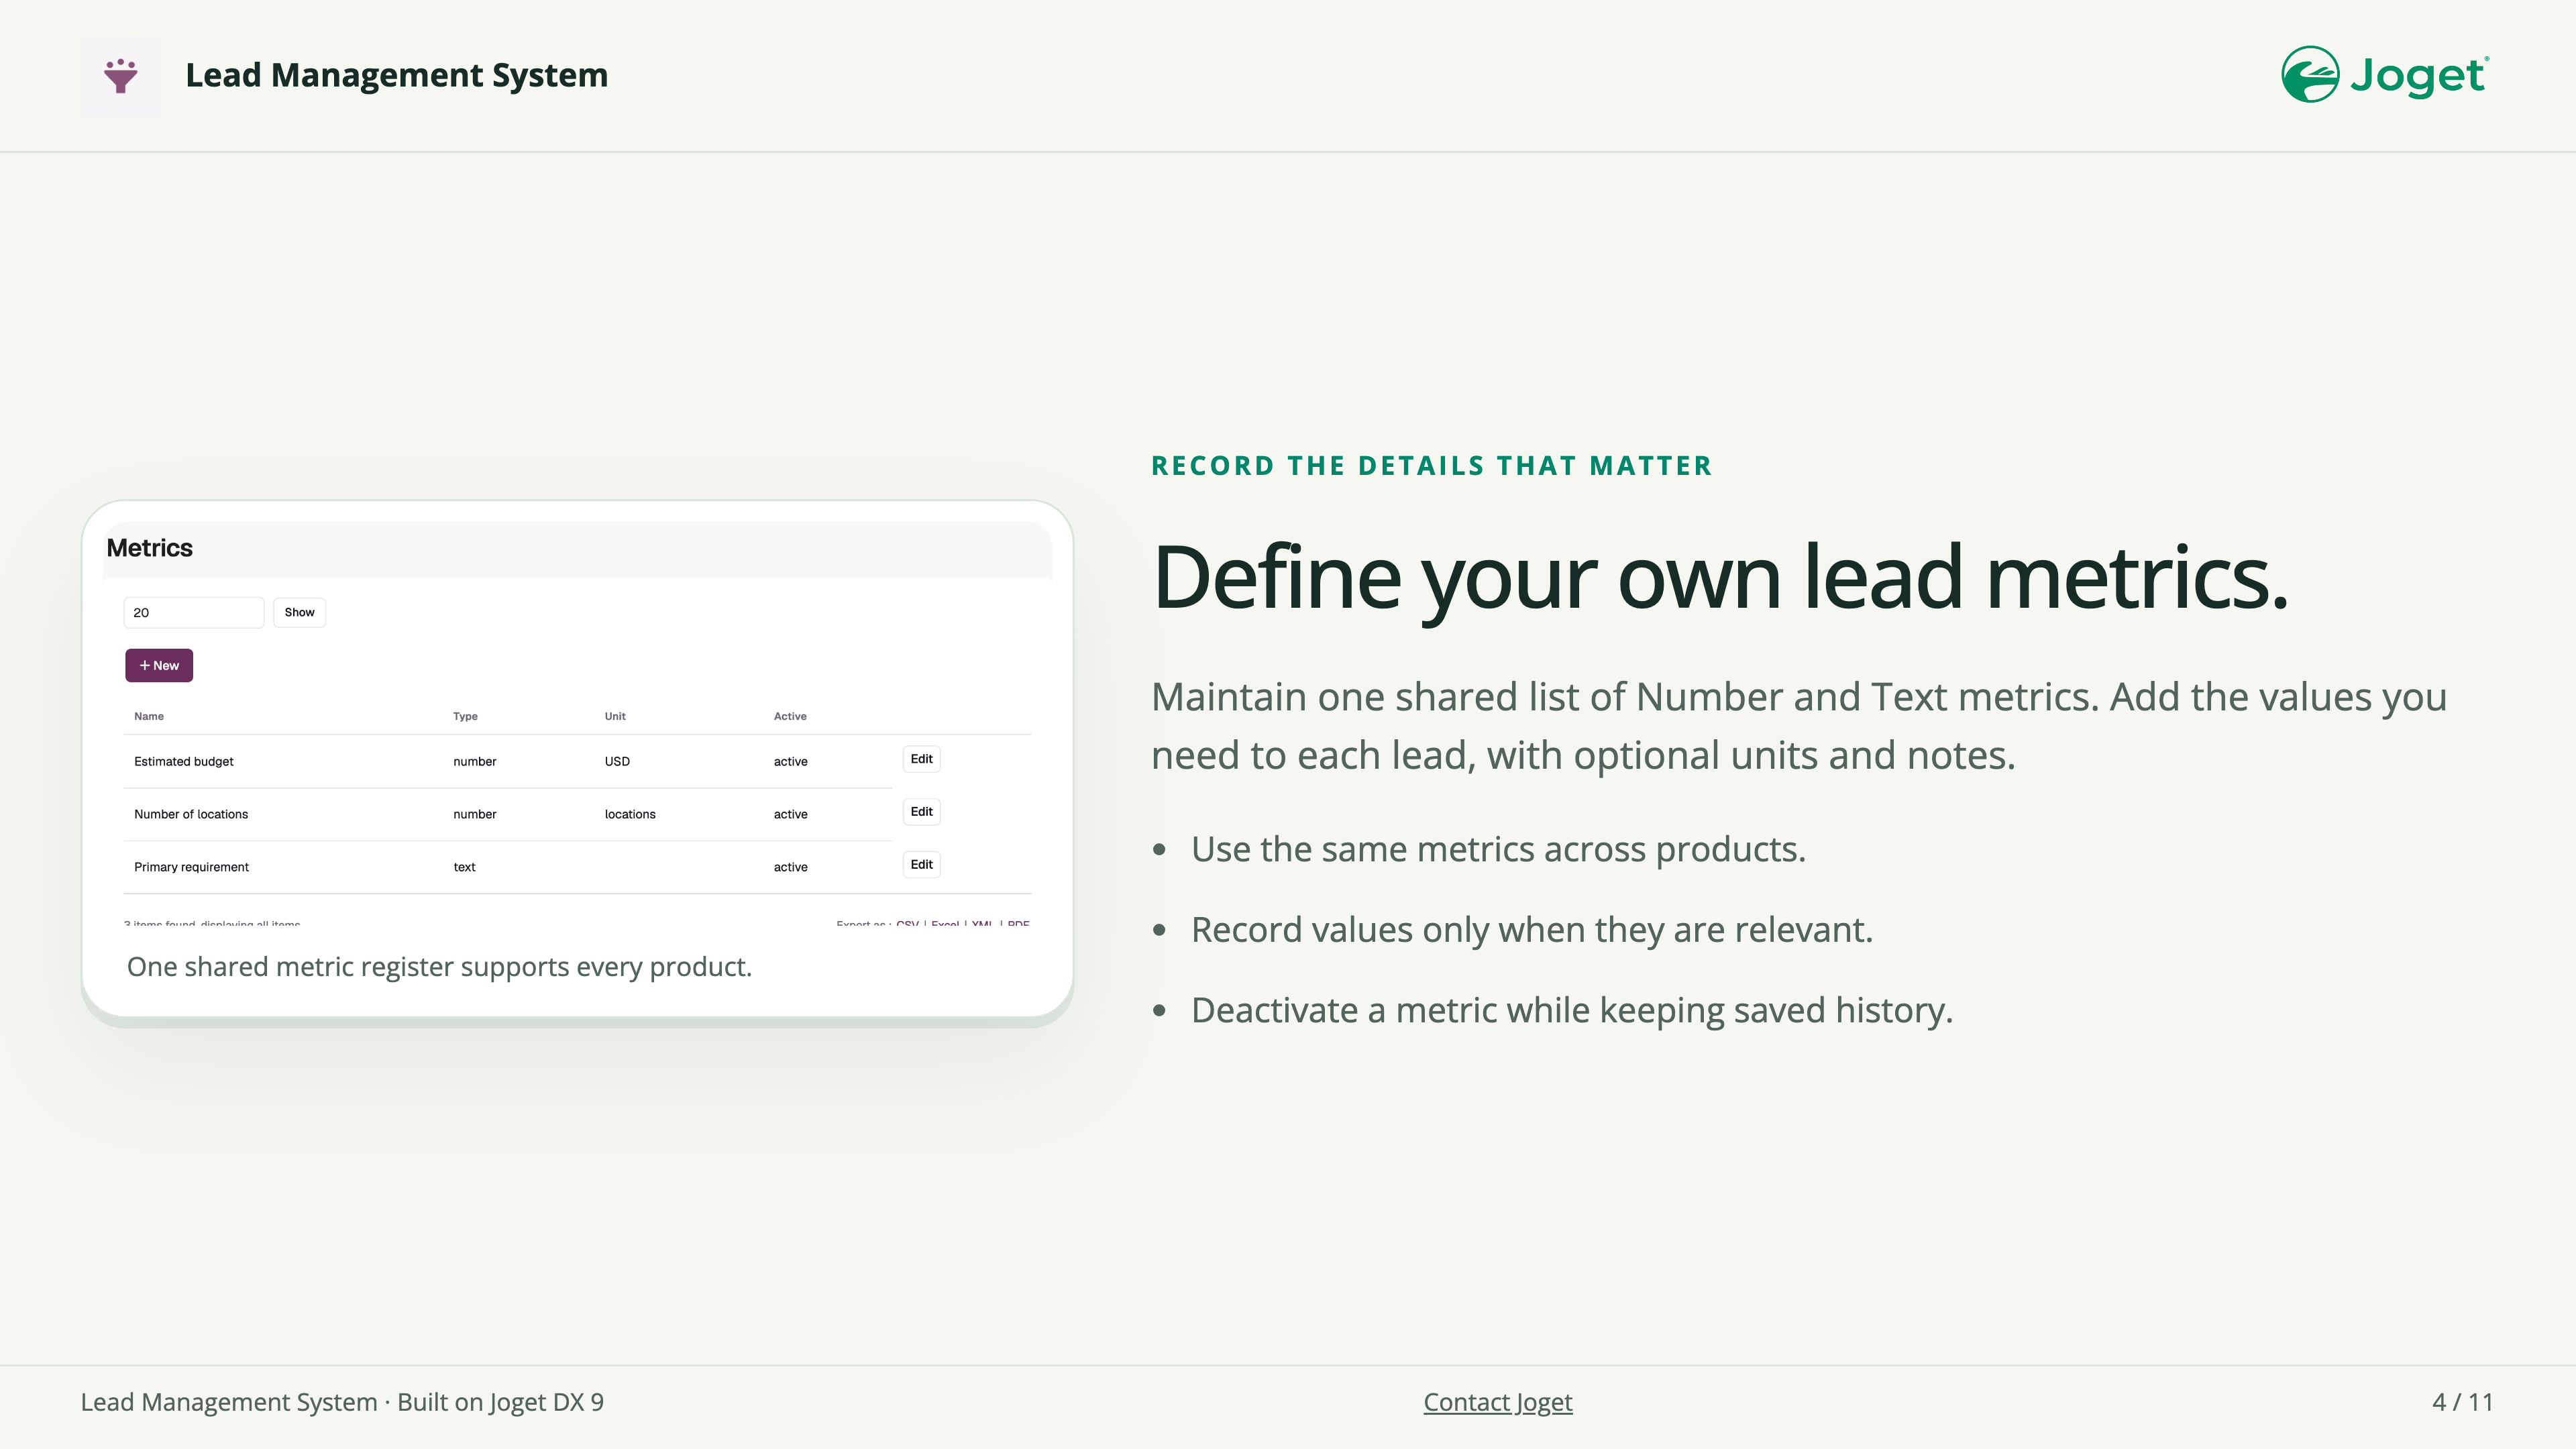Sort by the Active column header
Image resolution: width=2576 pixels, height=1449 pixels.
[790, 716]
